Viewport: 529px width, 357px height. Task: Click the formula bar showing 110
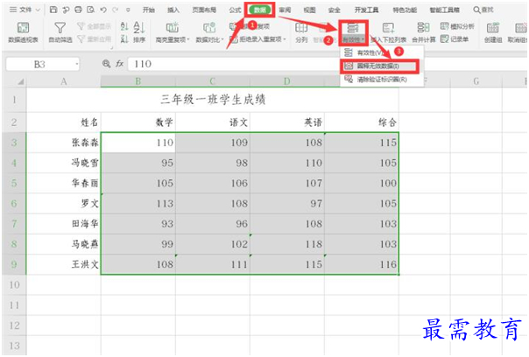233,64
